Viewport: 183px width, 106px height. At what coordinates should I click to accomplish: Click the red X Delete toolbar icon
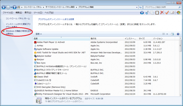click(x=162, y=13)
